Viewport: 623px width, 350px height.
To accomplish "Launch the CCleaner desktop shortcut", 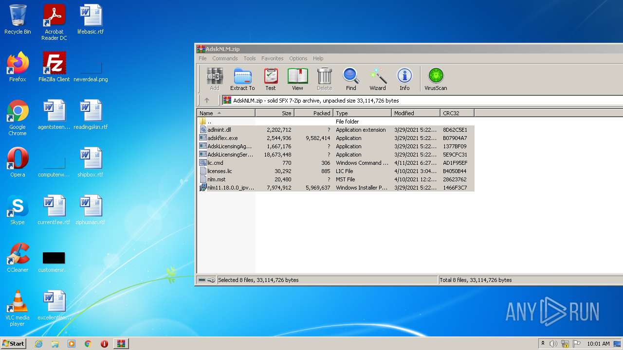I will pyautogui.click(x=18, y=258).
